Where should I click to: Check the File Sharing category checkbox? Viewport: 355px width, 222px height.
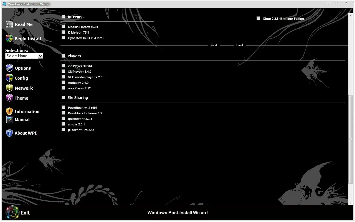pos(63,97)
